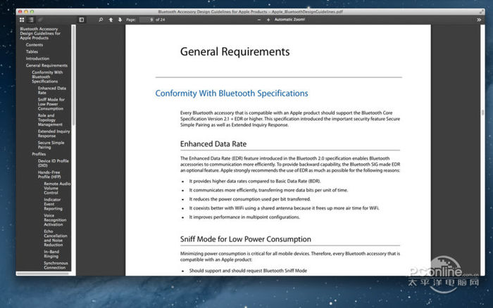This screenshot has width=493, height=308.
Task: Toggle the sidebar panel
Action: [x=82, y=20]
